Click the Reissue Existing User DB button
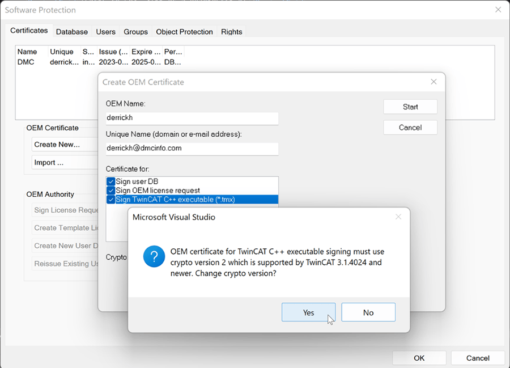Viewport: 510px width, 368px height. (65, 264)
